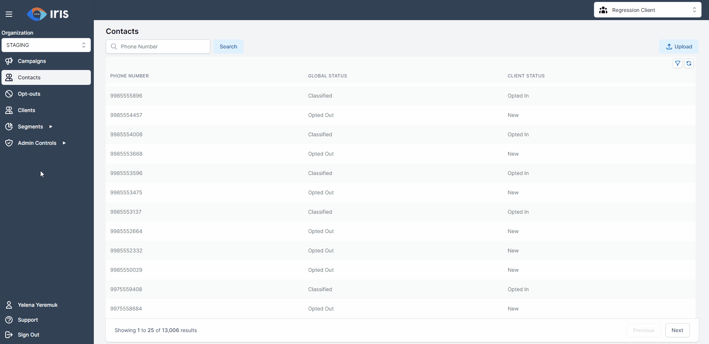The height and width of the screenshot is (344, 709).
Task: Click the Sign Out arrow icon
Action: pos(9,335)
